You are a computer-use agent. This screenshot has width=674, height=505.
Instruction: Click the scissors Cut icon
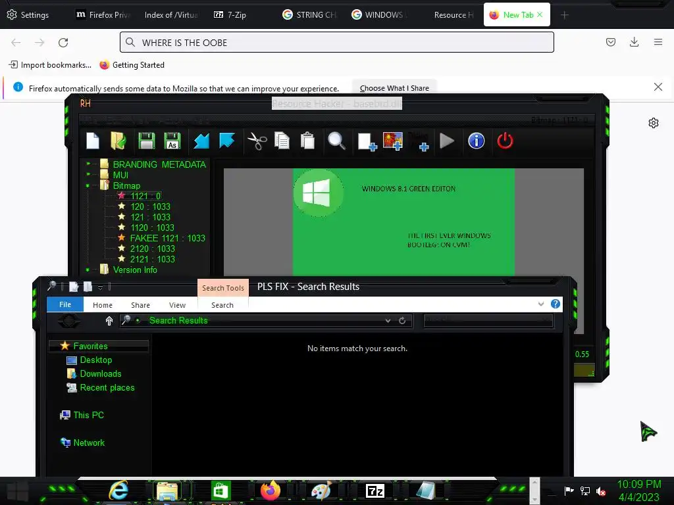tap(257, 141)
